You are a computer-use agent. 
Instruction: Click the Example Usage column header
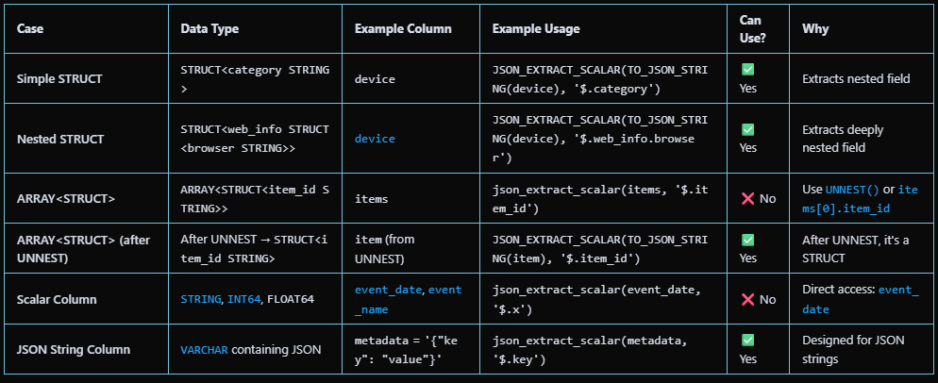coord(536,29)
